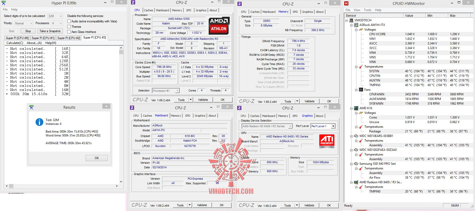This screenshot has height=211, width=475.
Task: Check the Aero Glass Interface checkbox
Action: pos(69,32)
